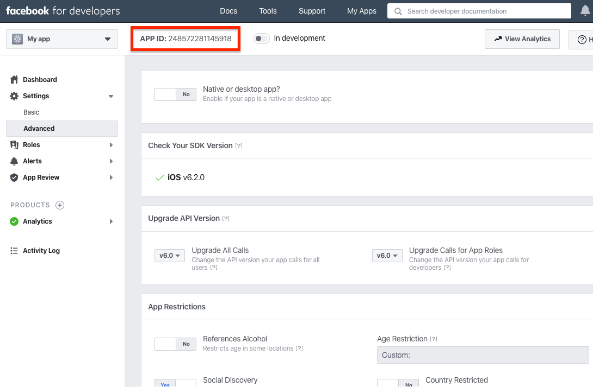
Task: Expand the Roles submenu arrow
Action: point(111,145)
